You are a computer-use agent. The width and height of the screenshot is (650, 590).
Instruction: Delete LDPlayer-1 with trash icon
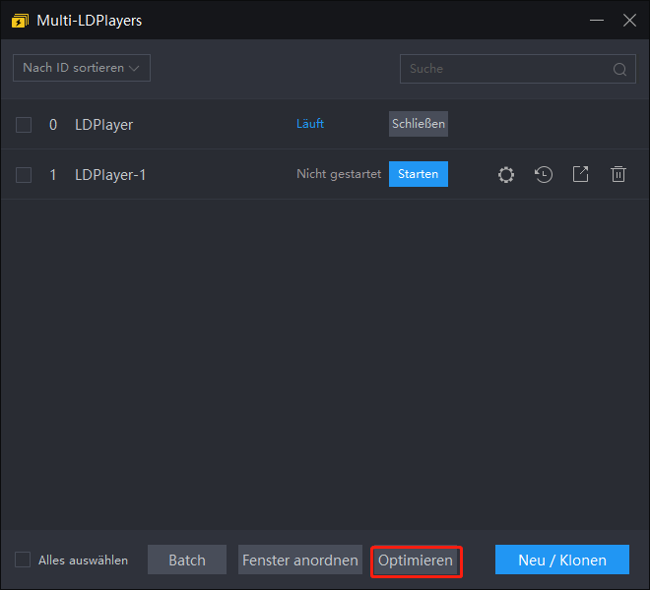pos(618,174)
